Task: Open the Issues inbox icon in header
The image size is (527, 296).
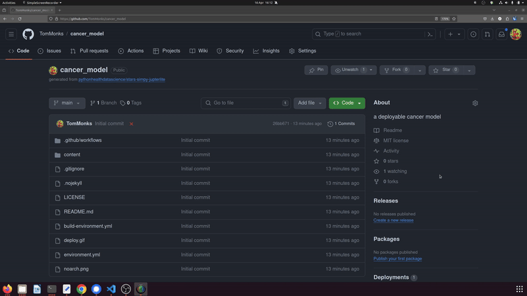Action: pyautogui.click(x=473, y=34)
